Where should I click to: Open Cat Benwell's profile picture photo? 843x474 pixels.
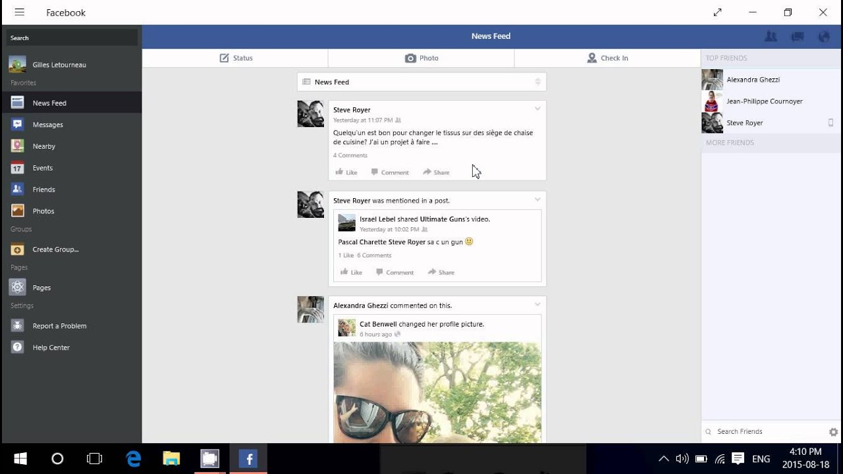point(437,392)
